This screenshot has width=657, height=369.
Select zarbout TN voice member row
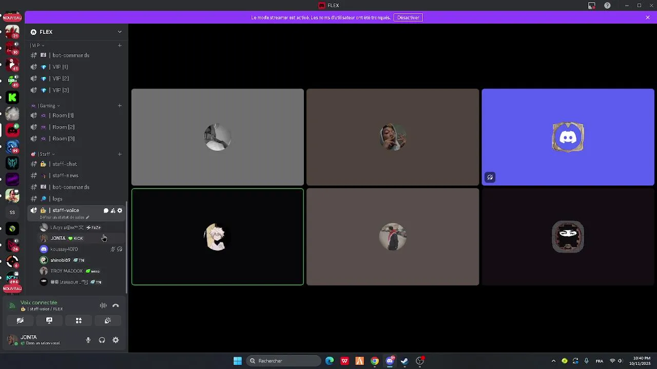[82, 282]
